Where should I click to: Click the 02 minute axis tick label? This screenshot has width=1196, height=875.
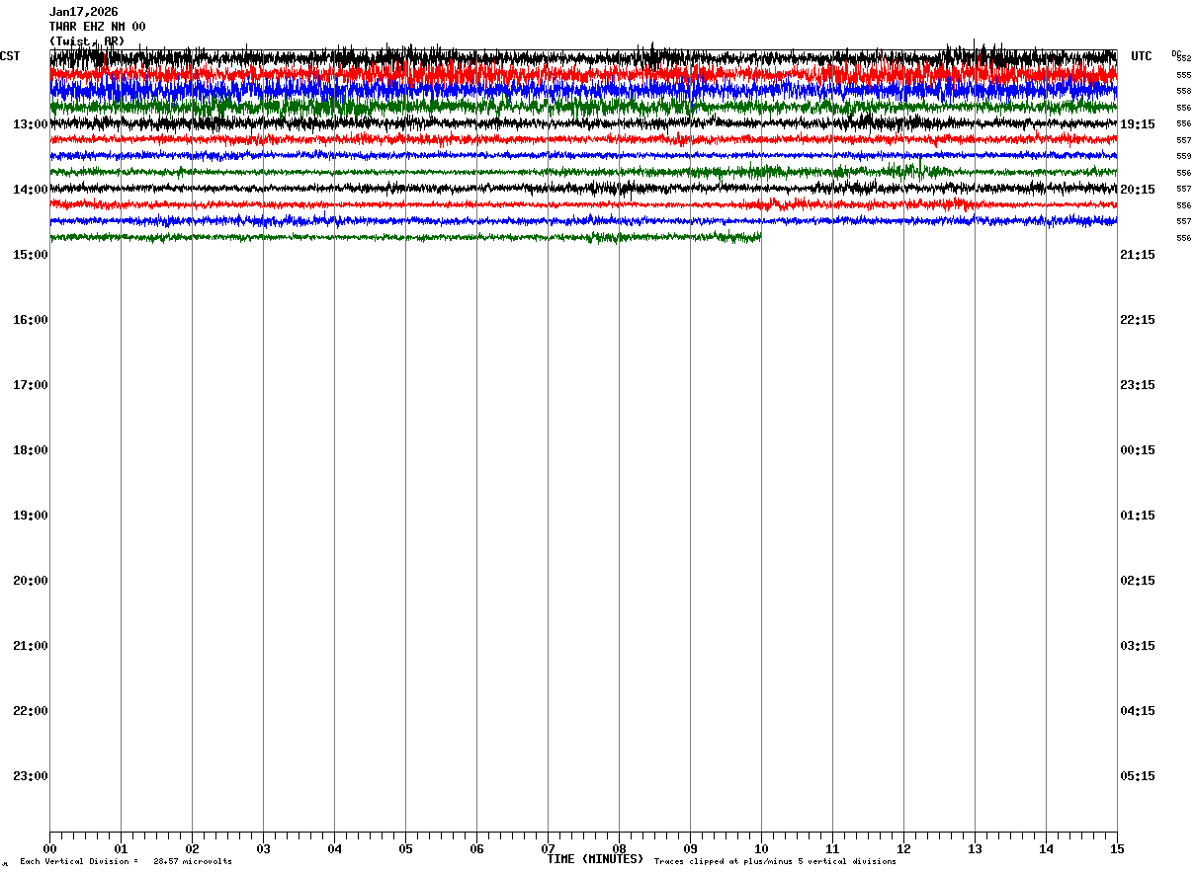tap(192, 849)
